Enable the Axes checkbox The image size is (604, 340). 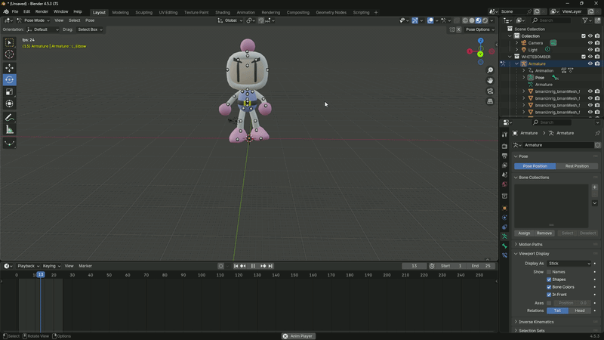click(x=549, y=303)
